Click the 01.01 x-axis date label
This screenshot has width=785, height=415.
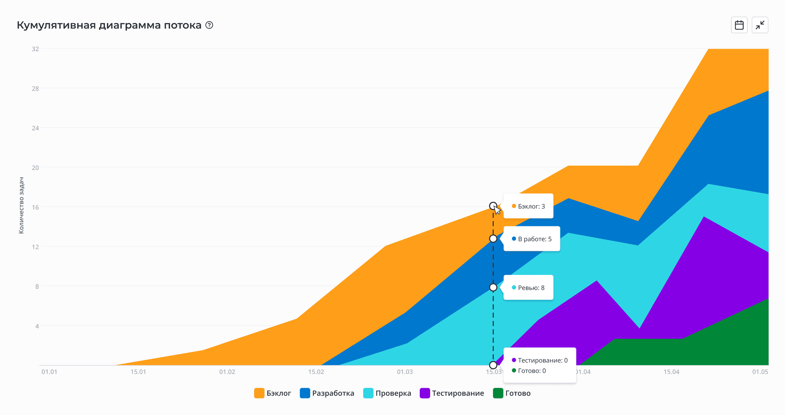[x=49, y=372]
